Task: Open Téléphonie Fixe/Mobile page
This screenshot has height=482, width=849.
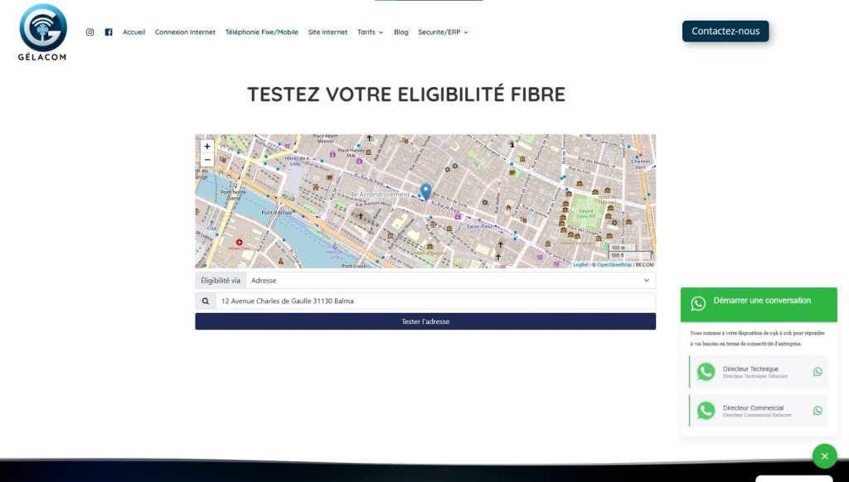Action: point(261,32)
